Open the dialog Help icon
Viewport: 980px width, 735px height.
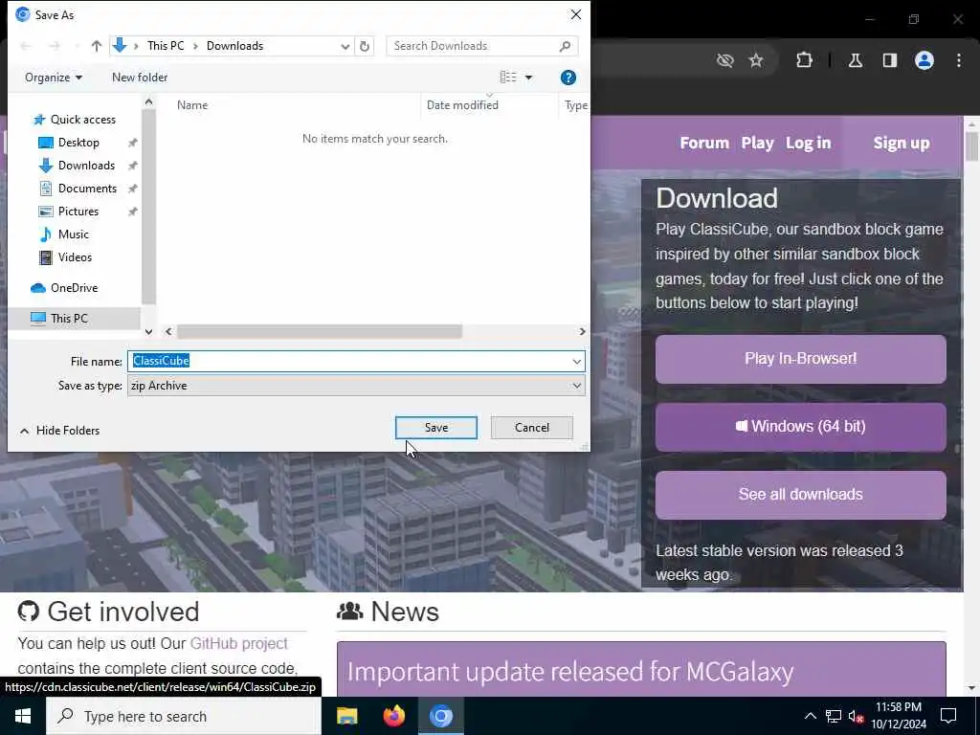point(568,78)
